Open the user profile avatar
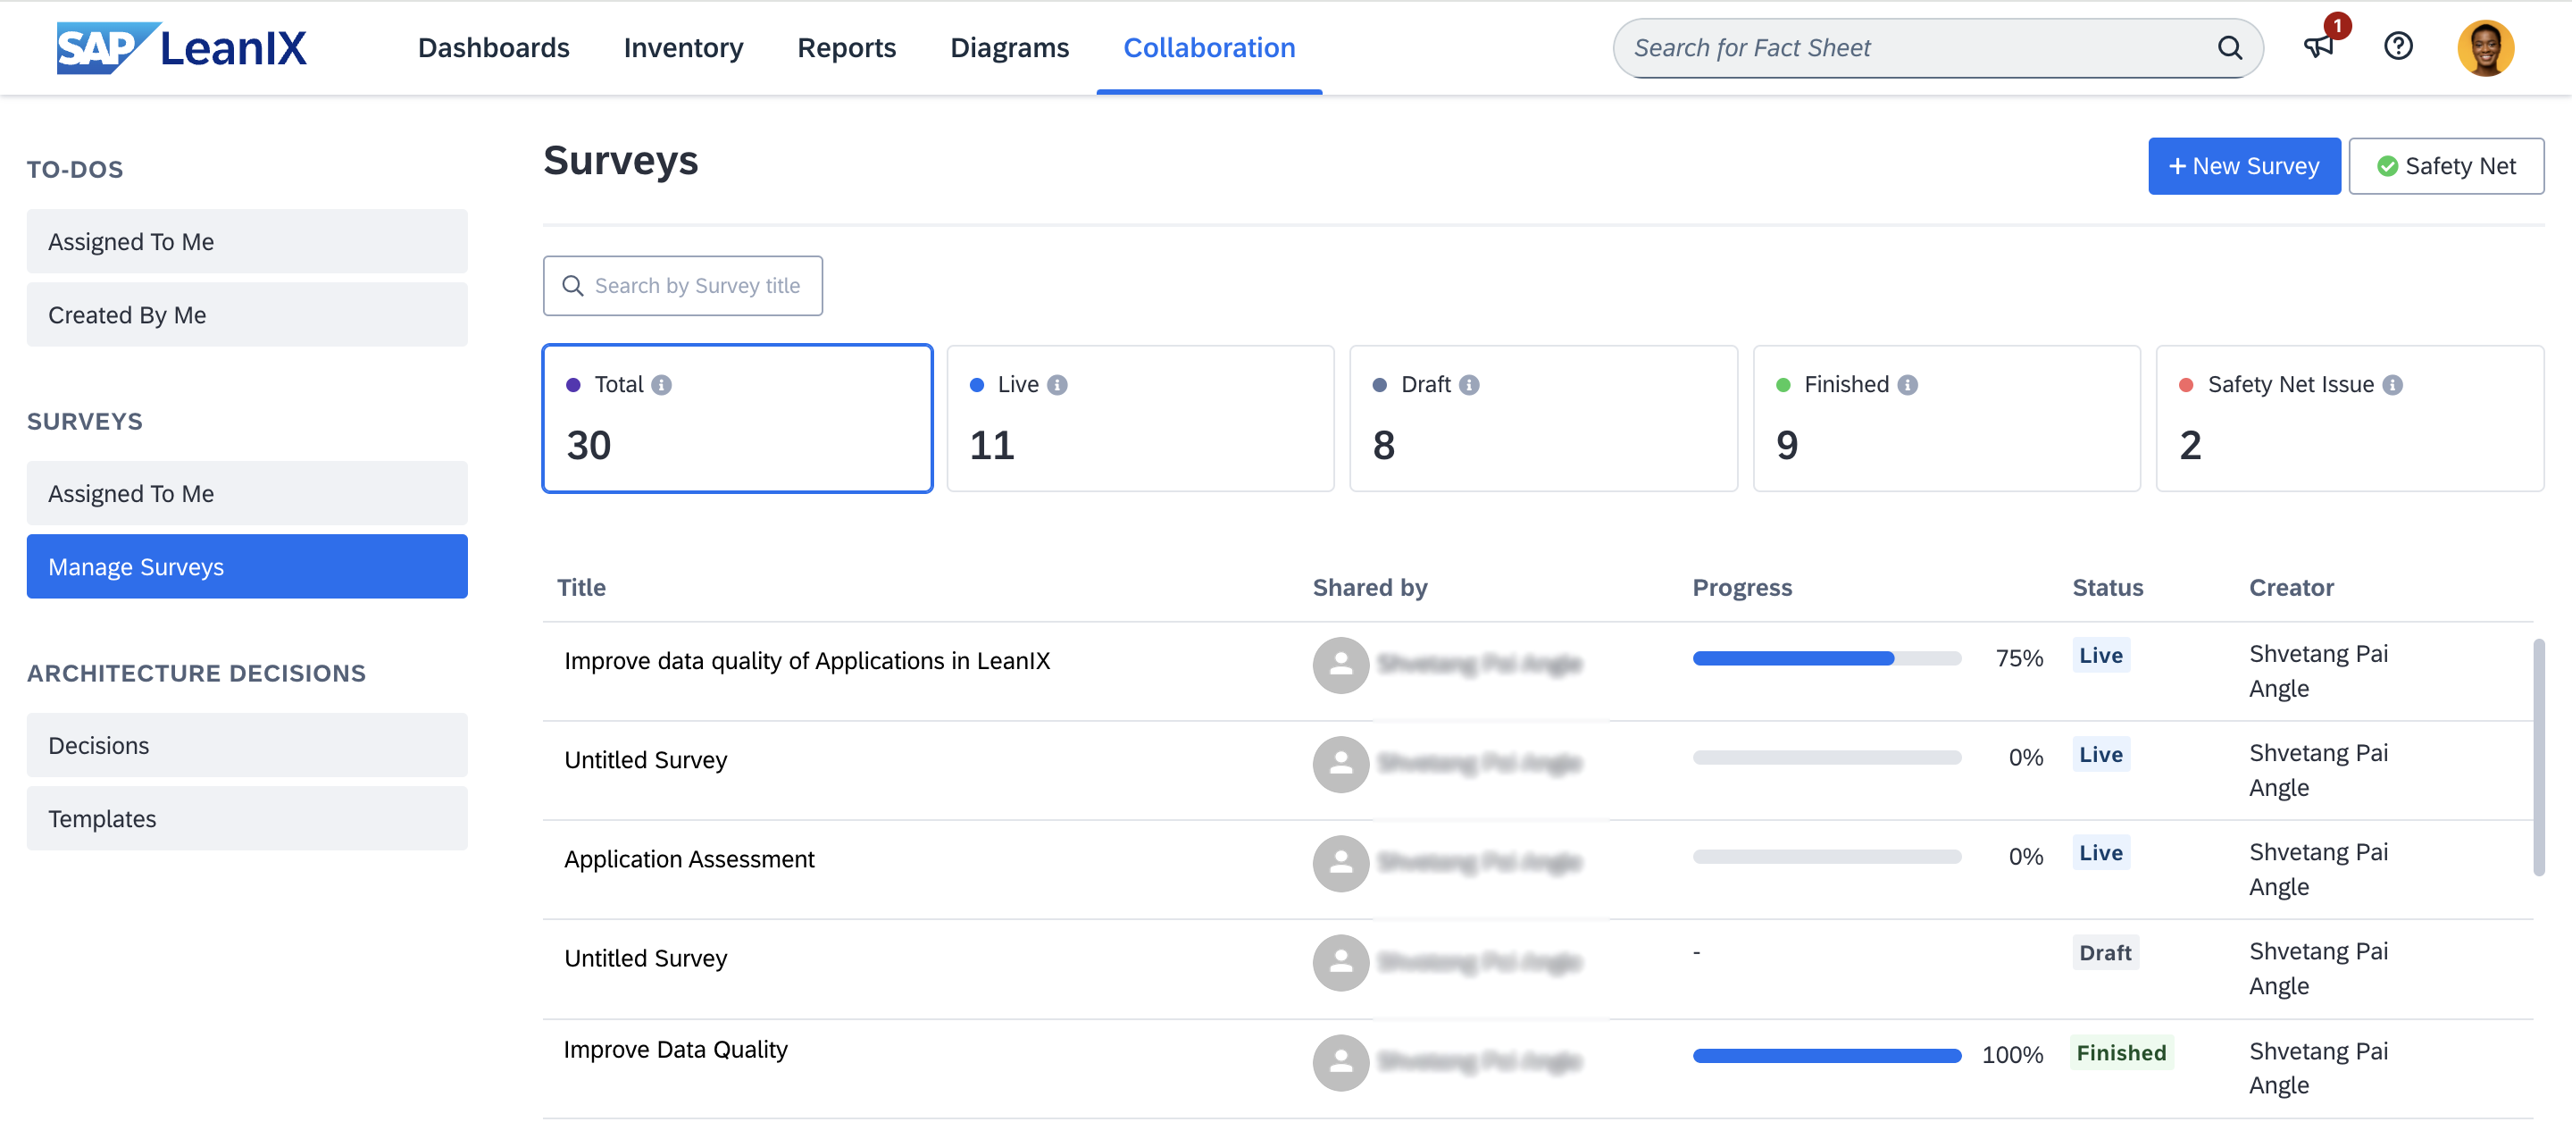Viewport: 2572px width, 1122px height. point(2484,47)
